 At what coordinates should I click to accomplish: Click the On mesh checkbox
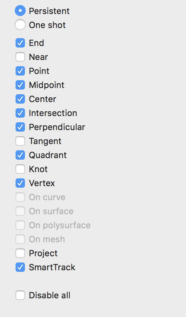click(20, 239)
